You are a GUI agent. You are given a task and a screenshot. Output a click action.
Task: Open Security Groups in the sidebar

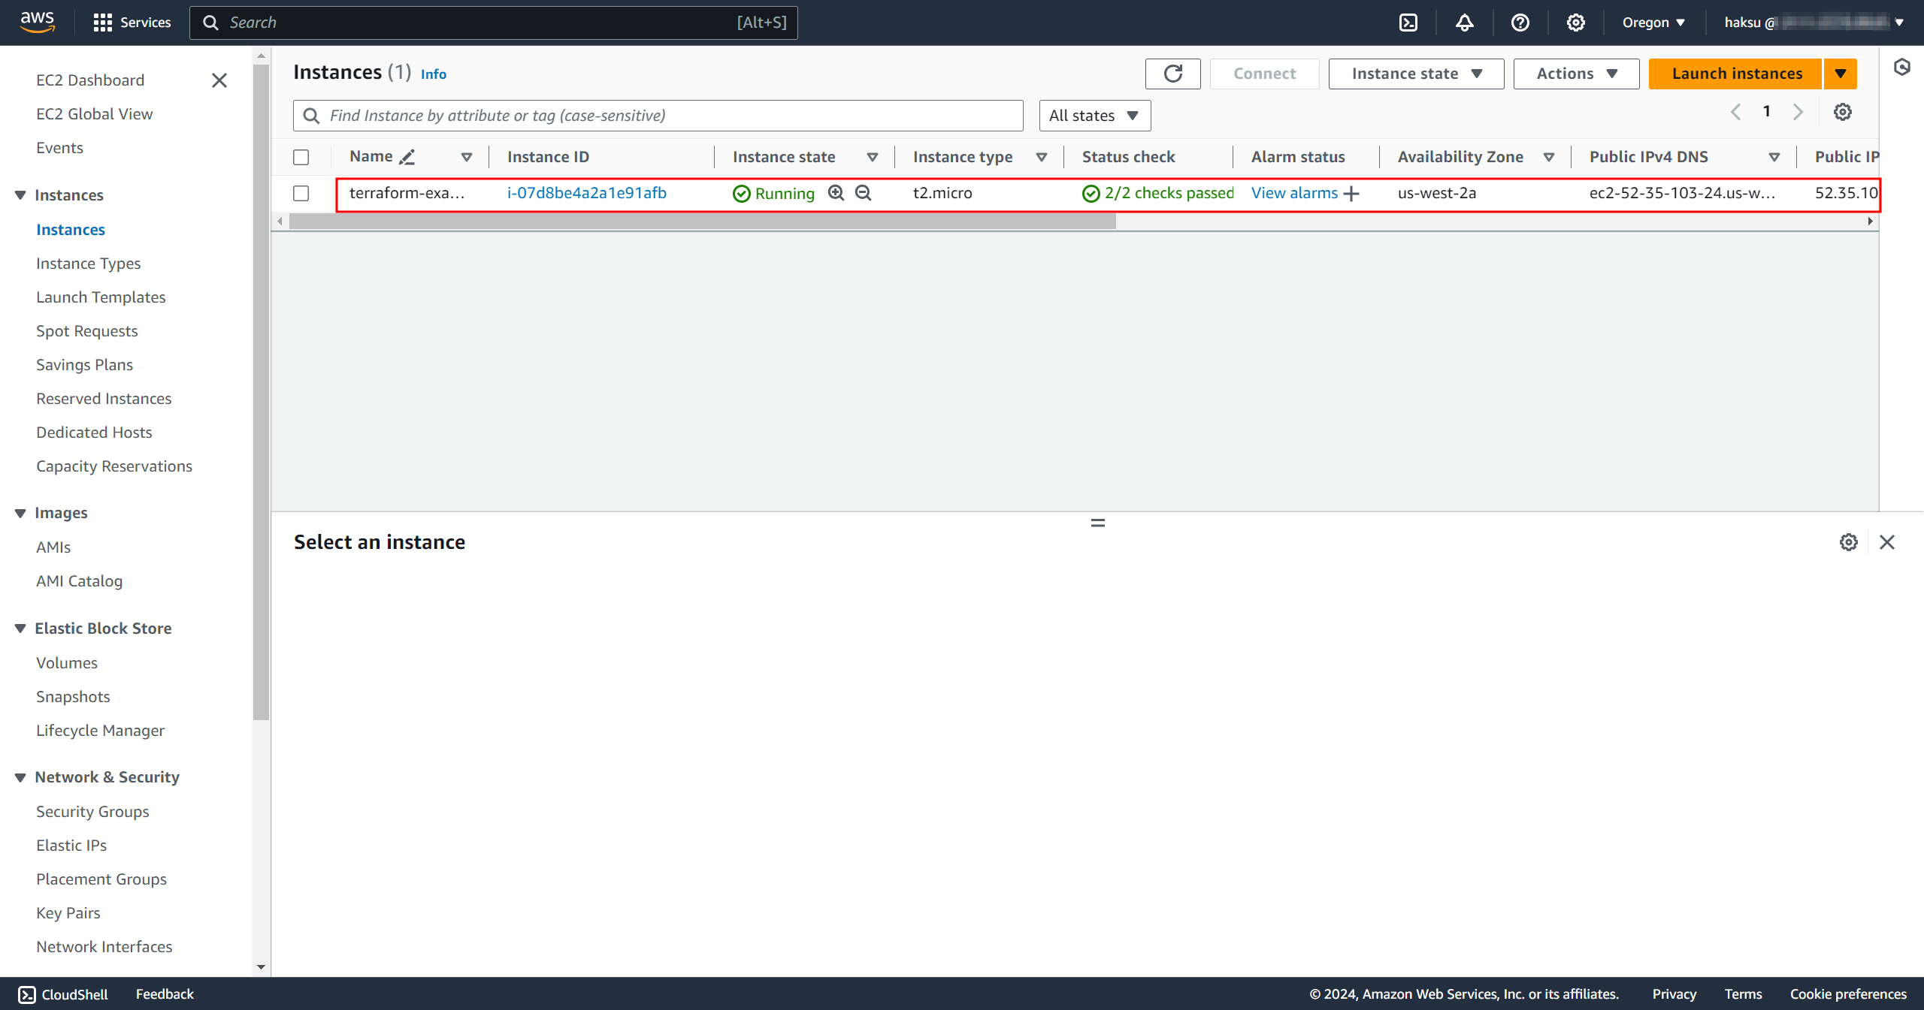[x=92, y=811]
